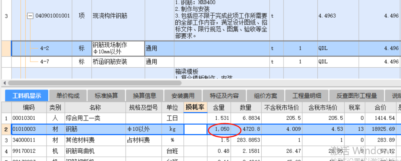
Task: Click the 类别 column header
Action: 56,108
